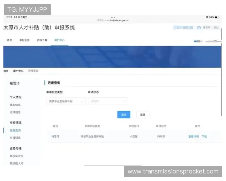The image size is (226, 181).
Task: Click the browser address bar URL
Action: click(x=113, y=20)
